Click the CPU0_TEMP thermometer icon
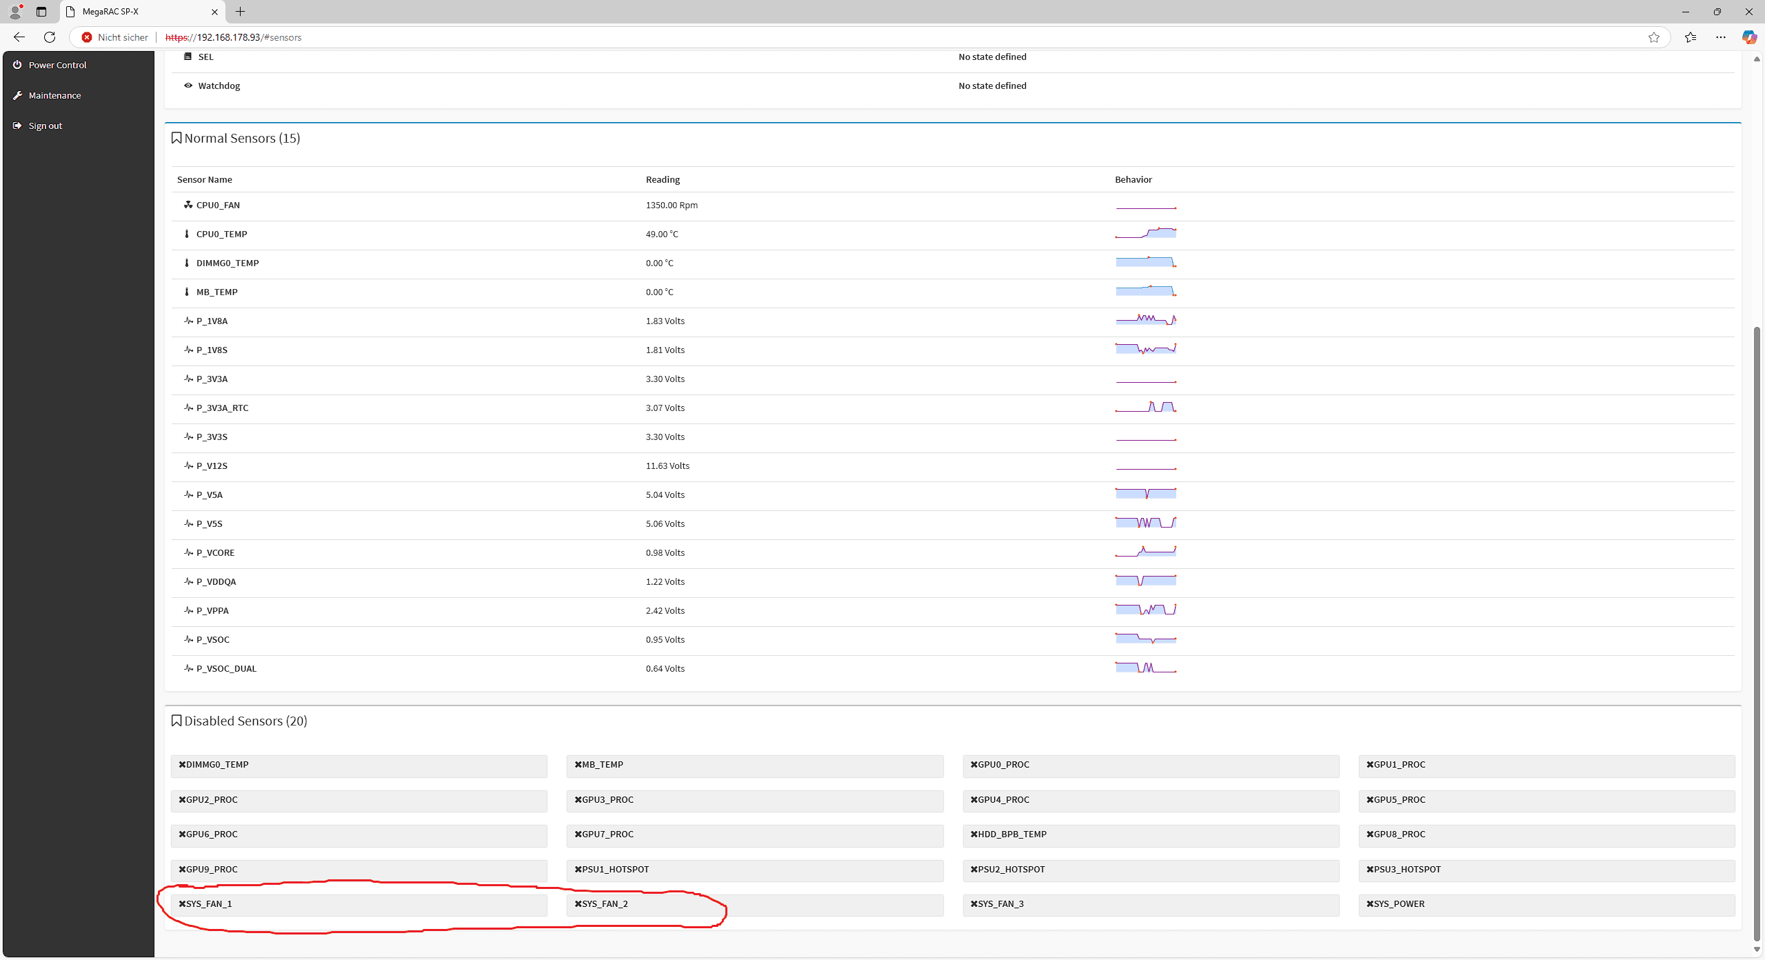Screen dimensions: 1765x960 click(187, 234)
